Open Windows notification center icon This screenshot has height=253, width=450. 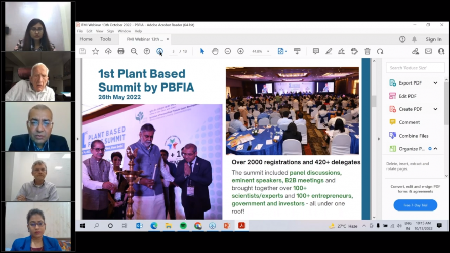click(x=439, y=226)
